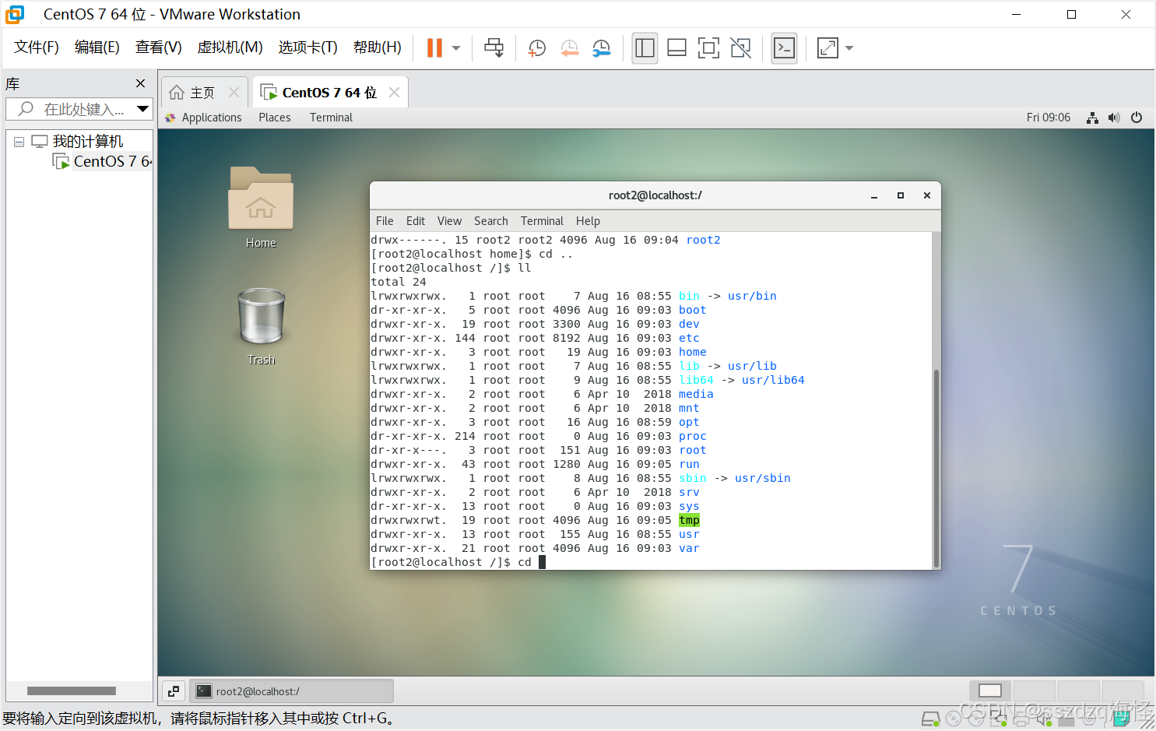Open the 文件(F) menu
Viewport: 1156px width, 731px height.
37,47
